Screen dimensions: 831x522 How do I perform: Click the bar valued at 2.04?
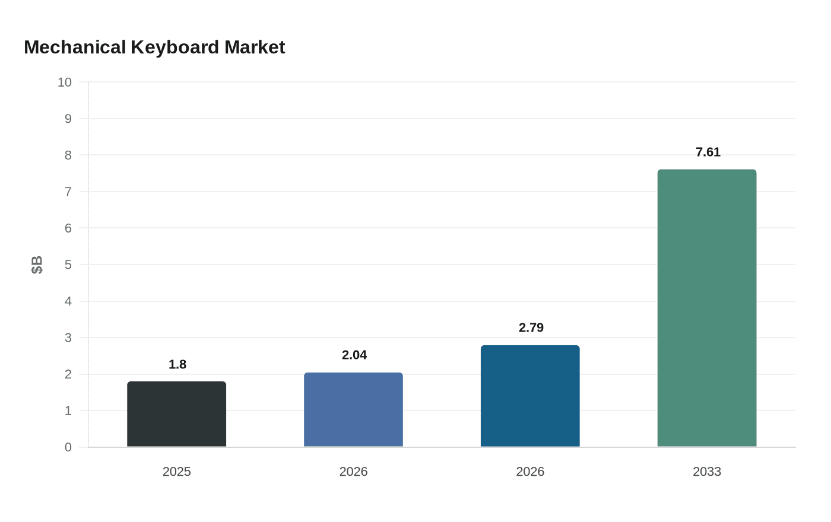click(353, 410)
